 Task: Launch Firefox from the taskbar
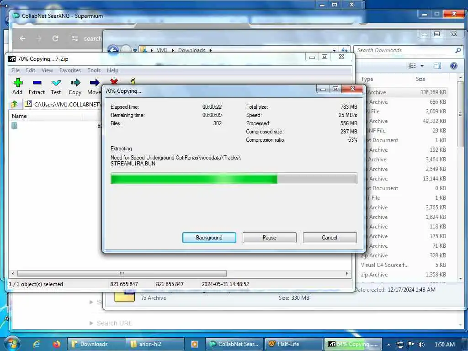click(x=56, y=344)
